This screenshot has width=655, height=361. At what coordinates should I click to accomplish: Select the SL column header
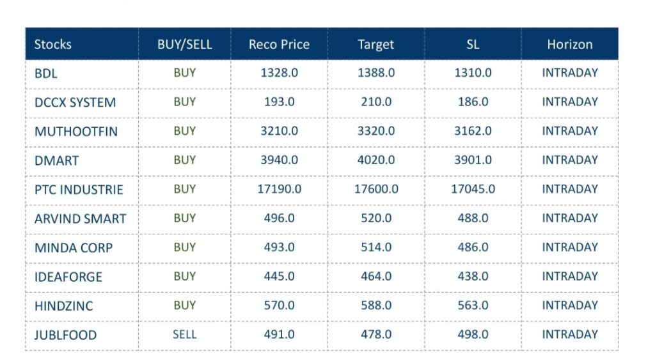(x=473, y=45)
